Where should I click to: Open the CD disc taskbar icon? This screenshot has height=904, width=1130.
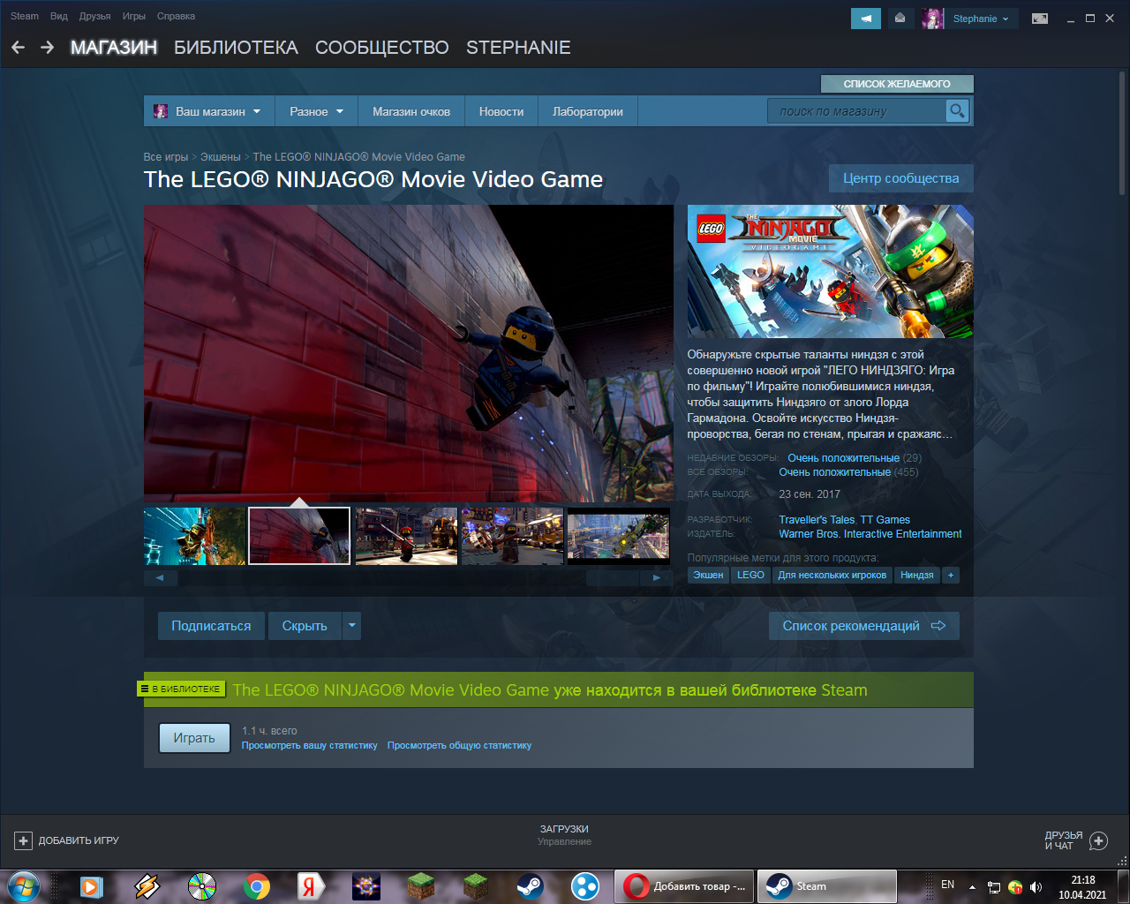click(202, 885)
